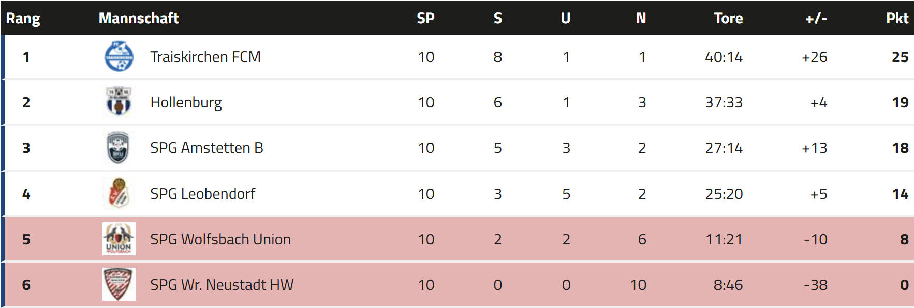Click the SP column header
The height and width of the screenshot is (308, 914).
click(425, 19)
